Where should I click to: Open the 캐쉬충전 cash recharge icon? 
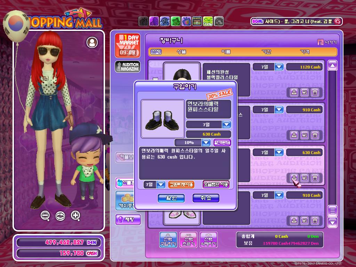tap(125, 201)
